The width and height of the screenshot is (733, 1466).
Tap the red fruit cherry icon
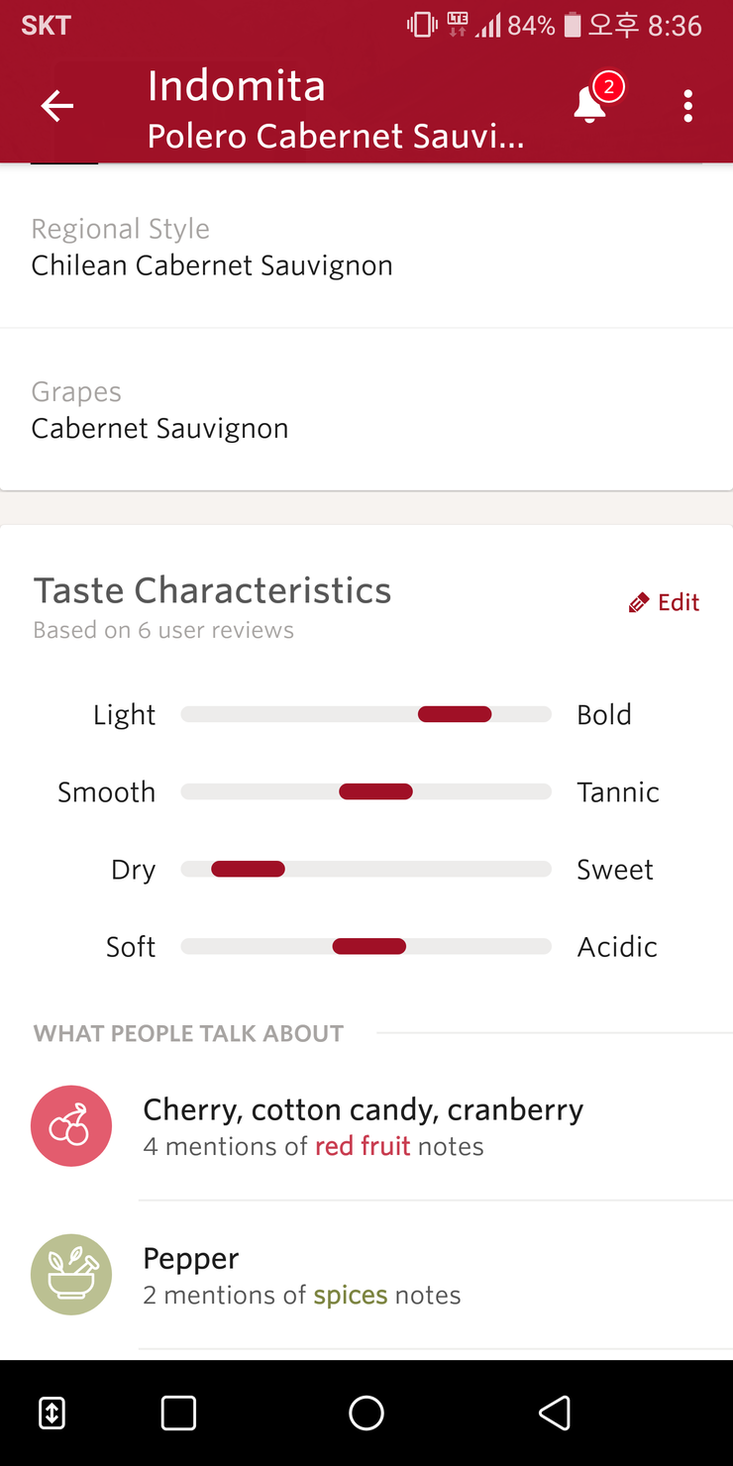tap(71, 1125)
